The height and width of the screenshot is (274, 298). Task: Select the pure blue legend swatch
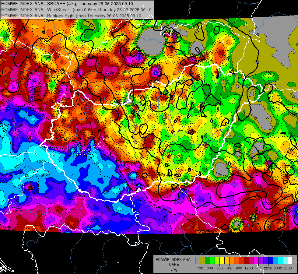(271, 260)
